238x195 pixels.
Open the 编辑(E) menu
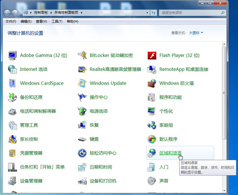pyautogui.click(x=26, y=21)
